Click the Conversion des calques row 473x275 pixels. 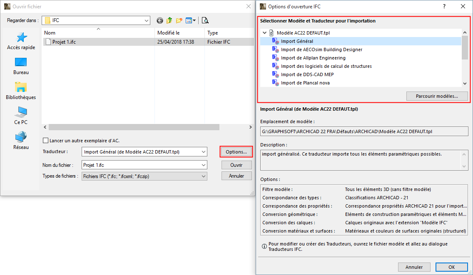point(365,223)
